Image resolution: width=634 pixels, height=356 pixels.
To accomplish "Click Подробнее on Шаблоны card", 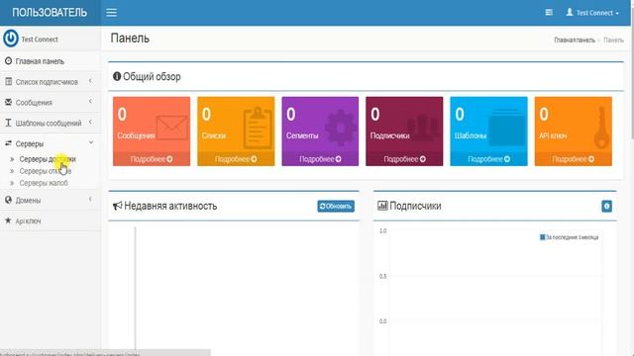I will coord(488,159).
